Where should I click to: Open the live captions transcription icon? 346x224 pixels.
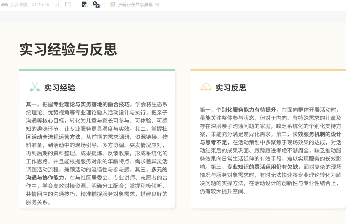96,5
